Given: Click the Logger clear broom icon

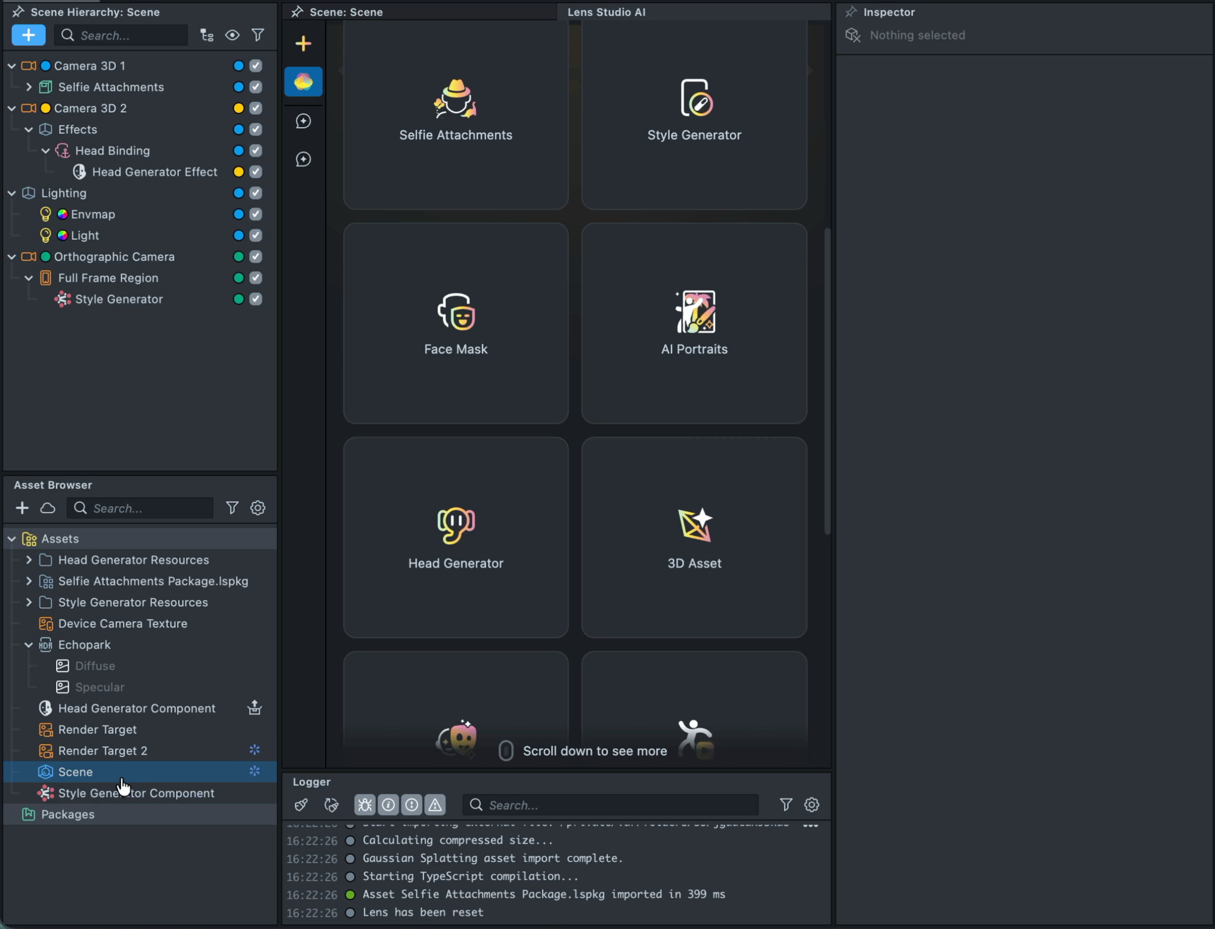Looking at the screenshot, I should (x=301, y=804).
